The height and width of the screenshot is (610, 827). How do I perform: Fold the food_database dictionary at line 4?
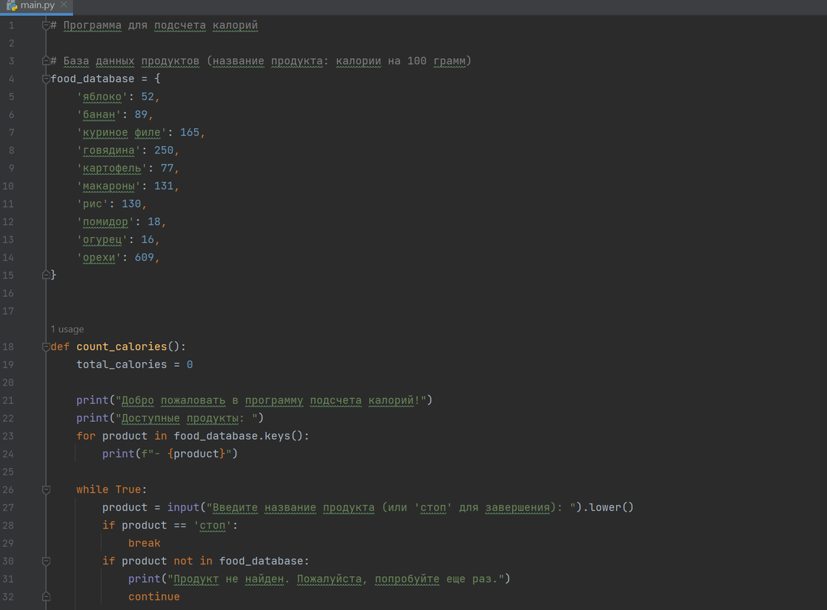(x=45, y=79)
